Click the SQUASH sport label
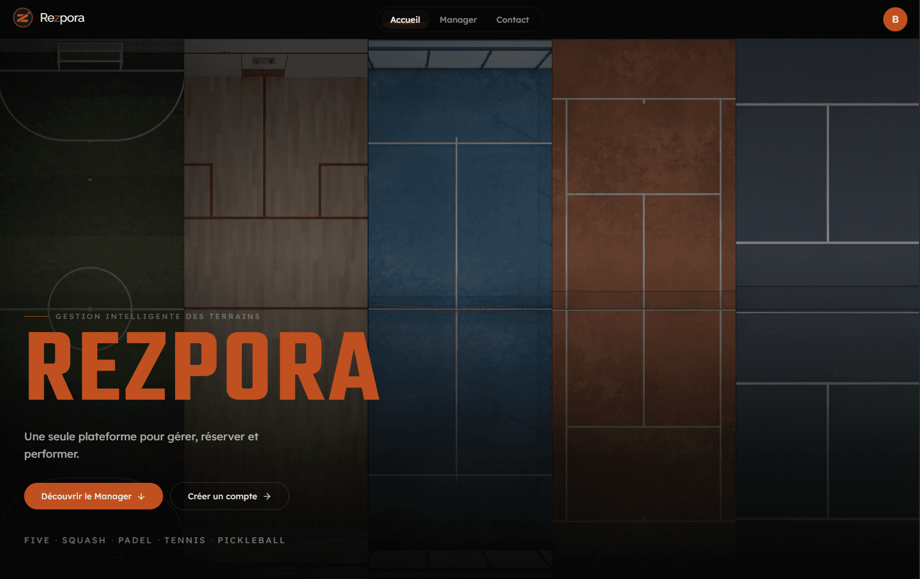This screenshot has width=920, height=579. 84,540
